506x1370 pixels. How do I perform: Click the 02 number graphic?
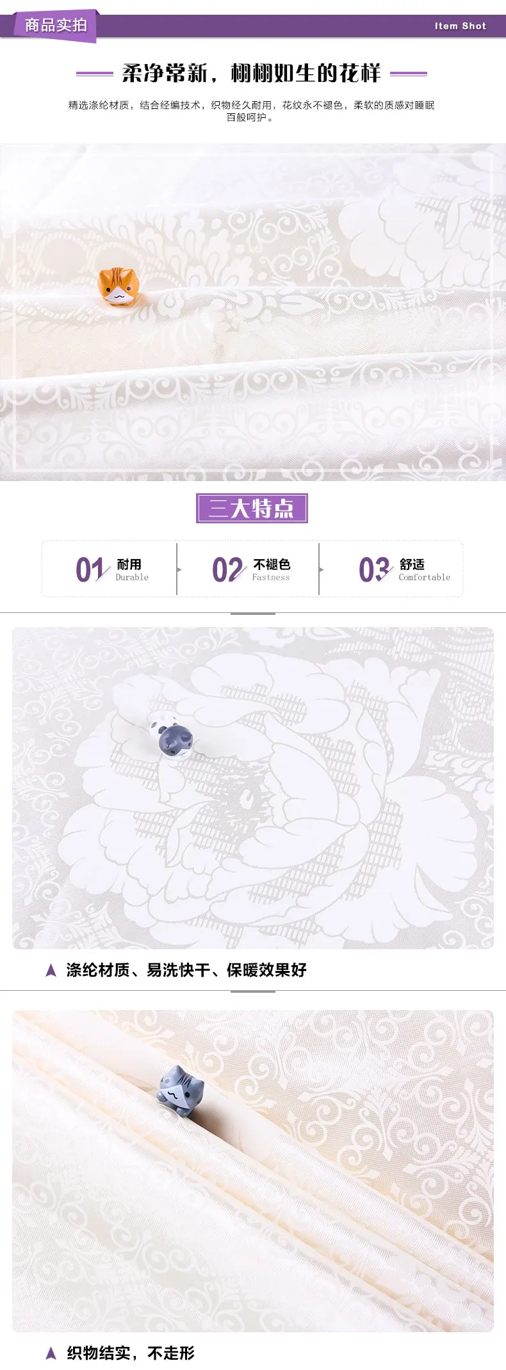[227, 569]
